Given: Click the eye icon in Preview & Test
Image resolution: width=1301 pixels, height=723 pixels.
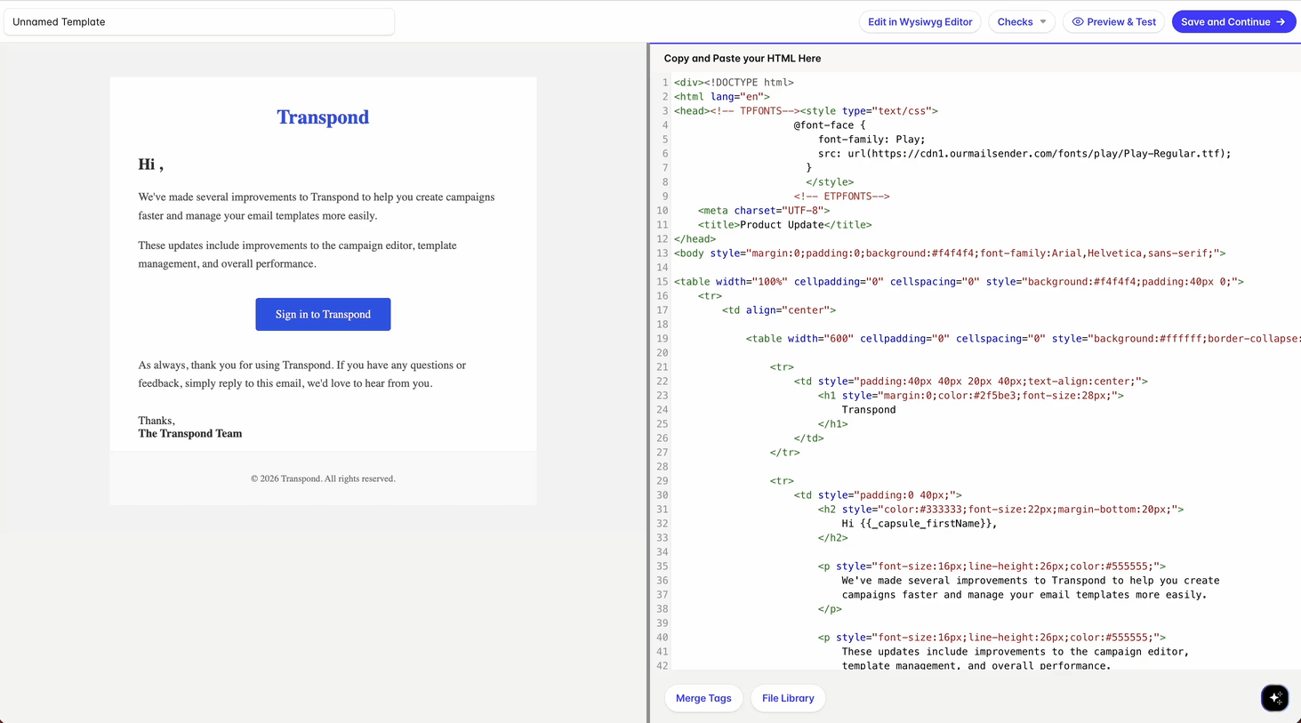Looking at the screenshot, I should 1078,22.
